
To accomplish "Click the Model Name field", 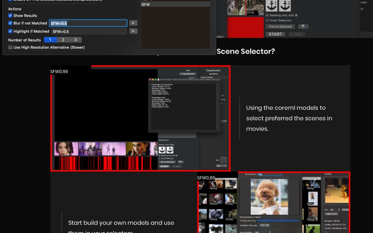I will coord(269,174).
